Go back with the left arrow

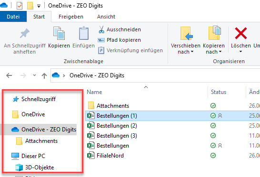point(9,75)
